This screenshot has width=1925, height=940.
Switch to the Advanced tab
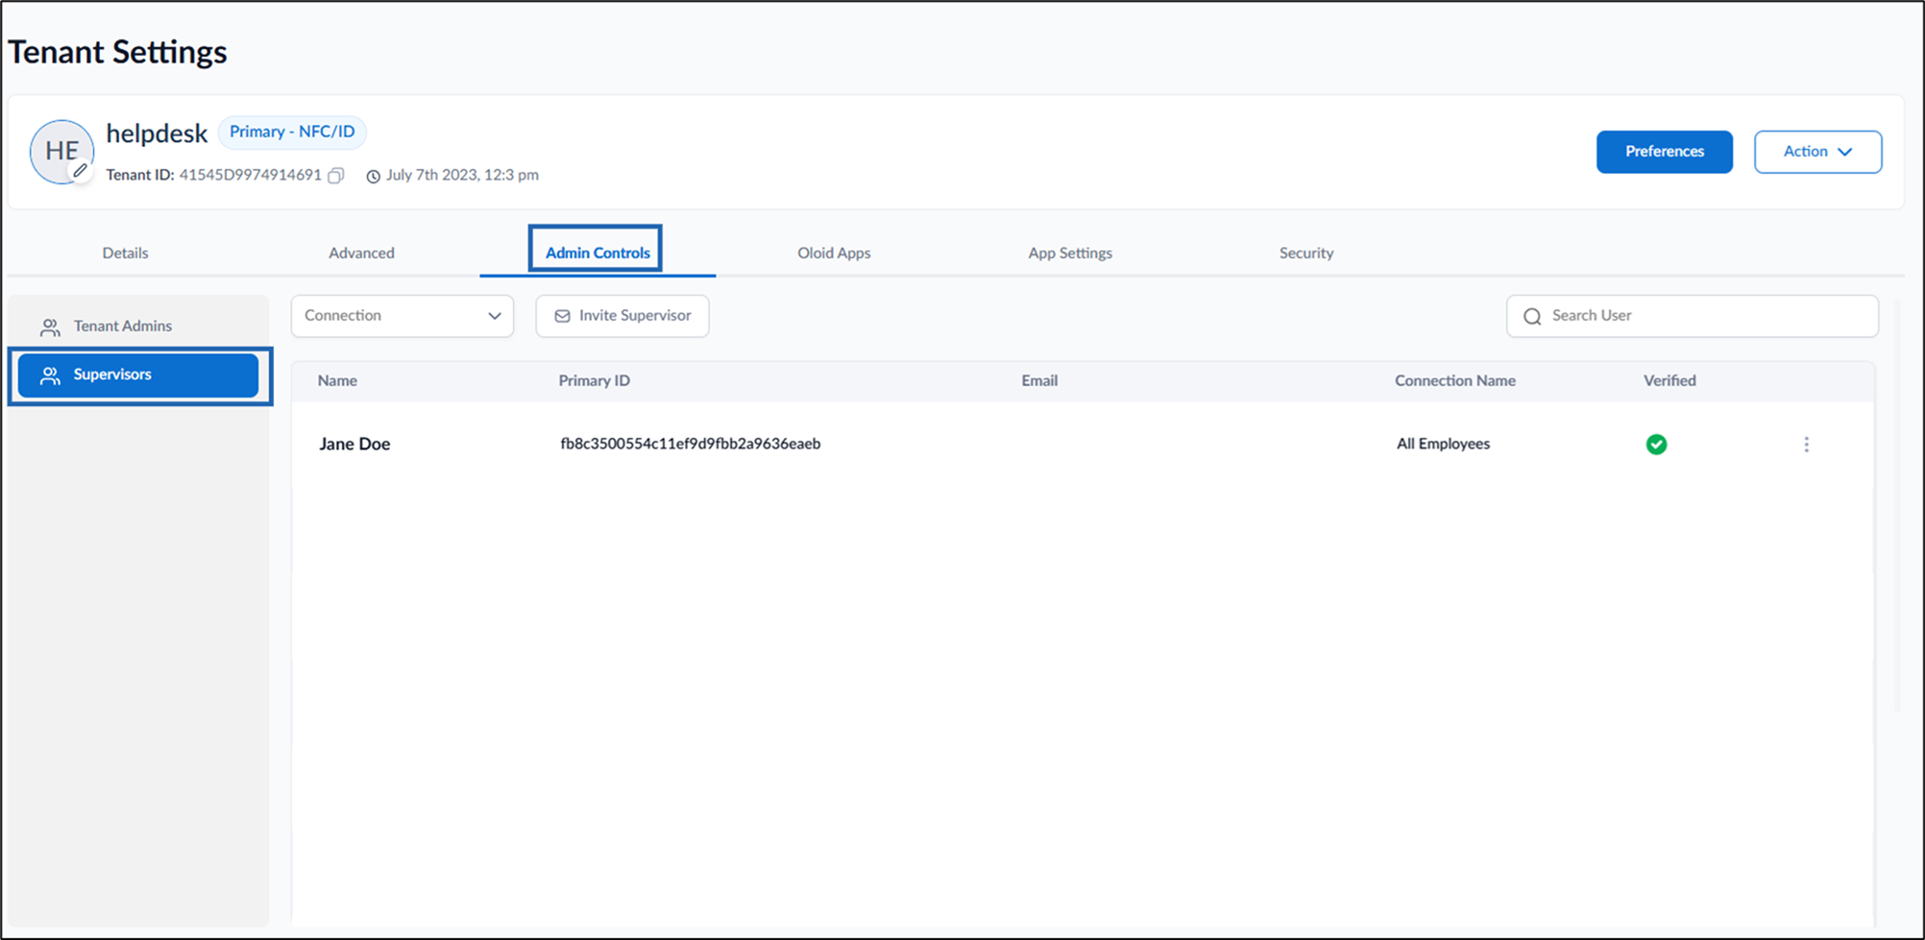(x=361, y=253)
